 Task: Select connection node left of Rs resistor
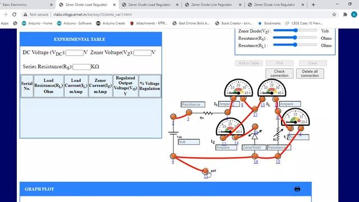189,112
